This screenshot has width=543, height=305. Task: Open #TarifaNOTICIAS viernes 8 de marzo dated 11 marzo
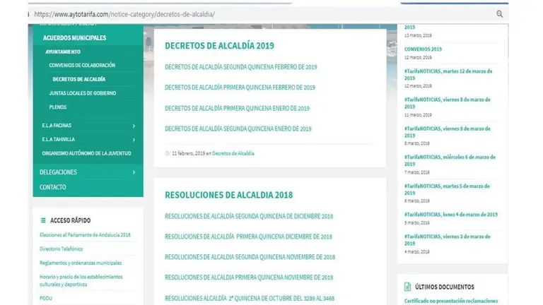(447, 103)
